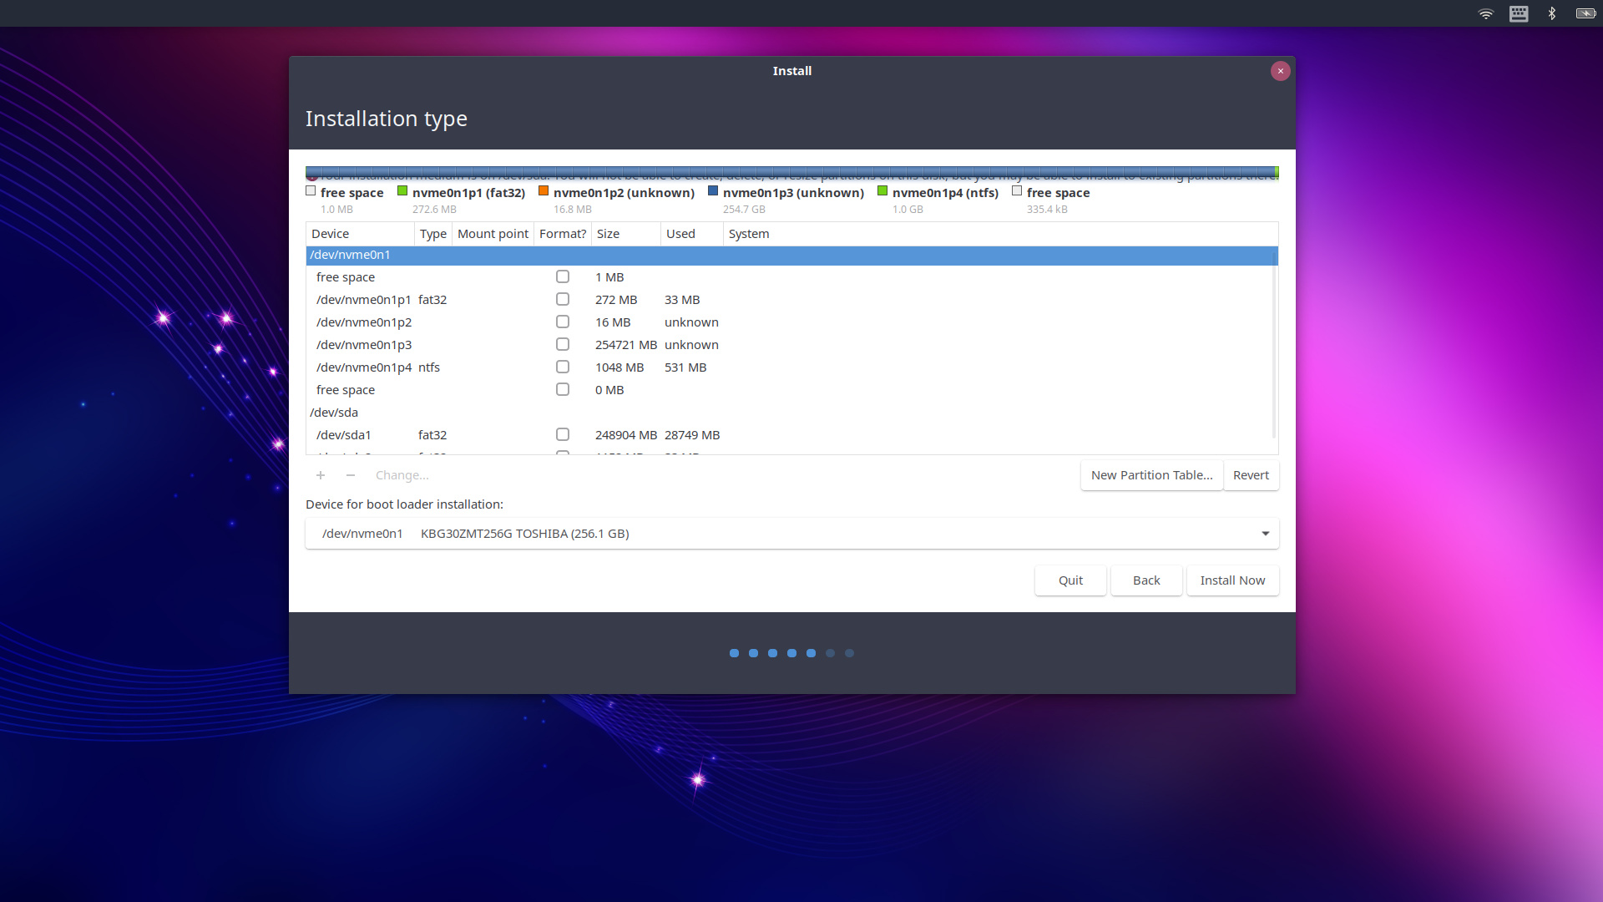1603x902 pixels.
Task: Click the plus add-partition icon
Action: tap(320, 475)
